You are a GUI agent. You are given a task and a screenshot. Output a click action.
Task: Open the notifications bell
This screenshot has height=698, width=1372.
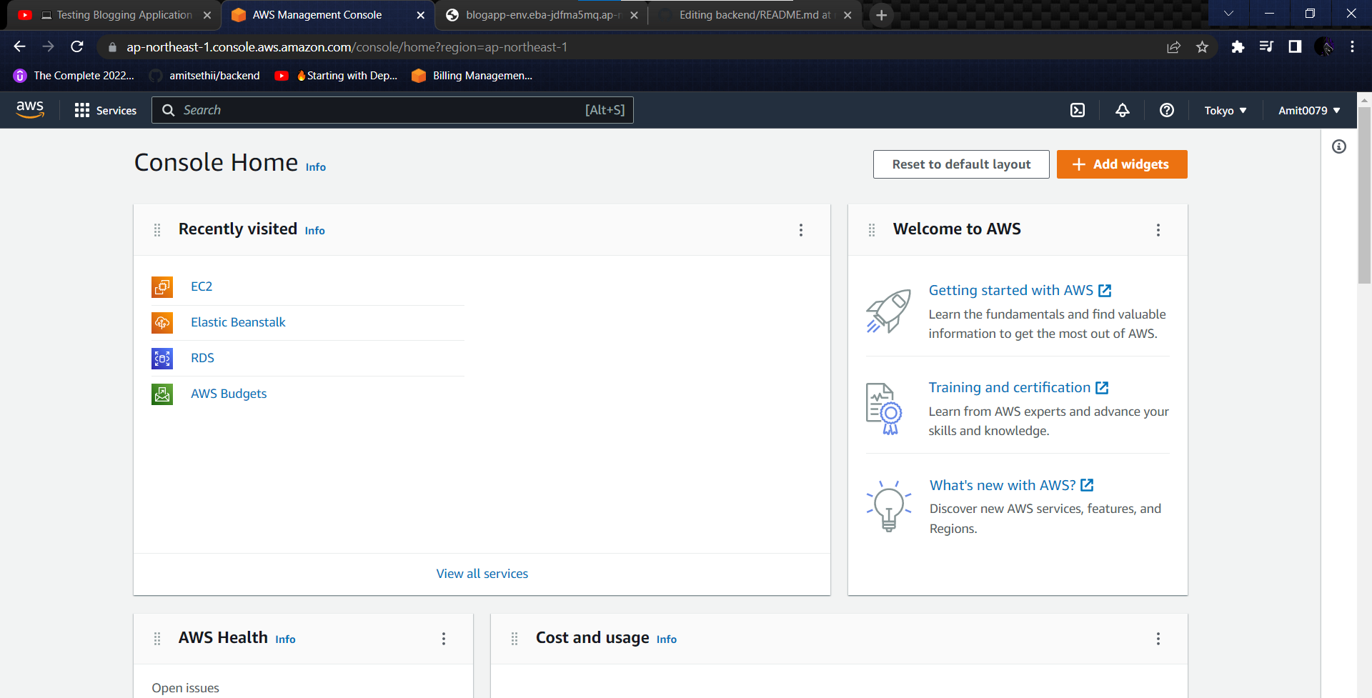(1122, 110)
